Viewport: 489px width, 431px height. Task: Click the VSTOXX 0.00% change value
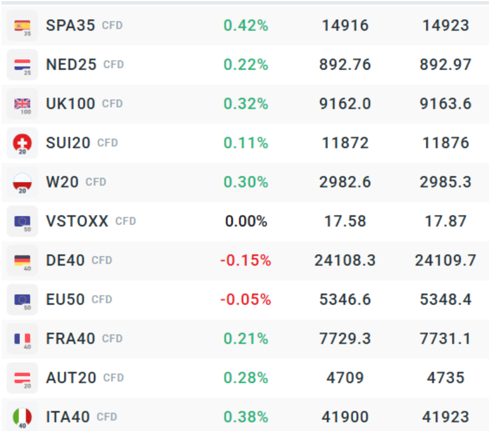pyautogui.click(x=245, y=222)
